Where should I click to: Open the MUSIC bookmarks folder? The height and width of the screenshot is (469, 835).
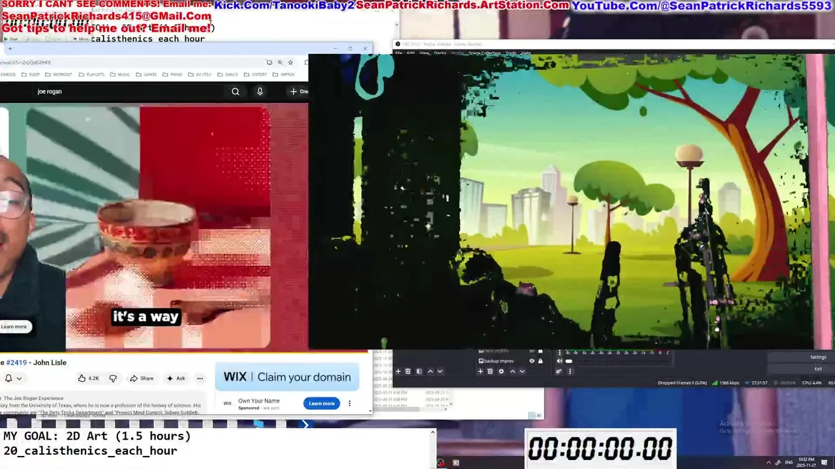[x=120, y=74]
